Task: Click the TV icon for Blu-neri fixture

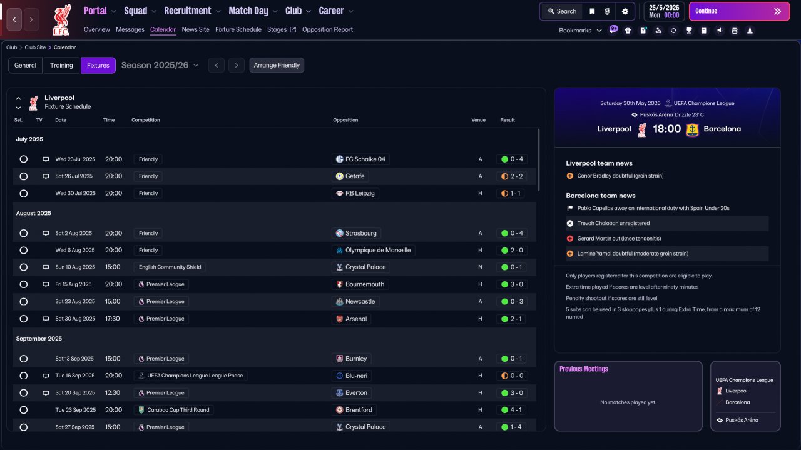Action: [46, 376]
